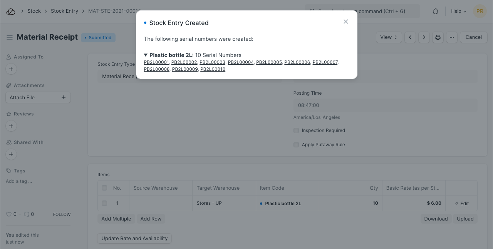Image resolution: width=493 pixels, height=249 pixels.
Task: Open the Help dropdown menu
Action: [x=458, y=11]
